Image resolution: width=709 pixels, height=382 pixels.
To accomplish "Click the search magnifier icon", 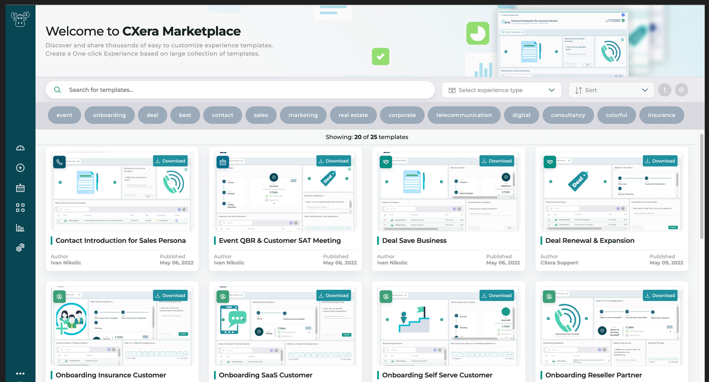I will 58,90.
